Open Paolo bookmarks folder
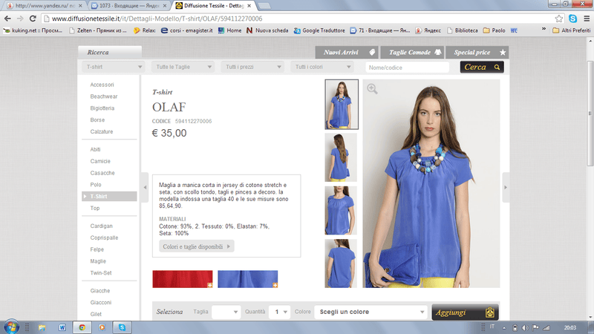594x334 pixels. pos(494,30)
